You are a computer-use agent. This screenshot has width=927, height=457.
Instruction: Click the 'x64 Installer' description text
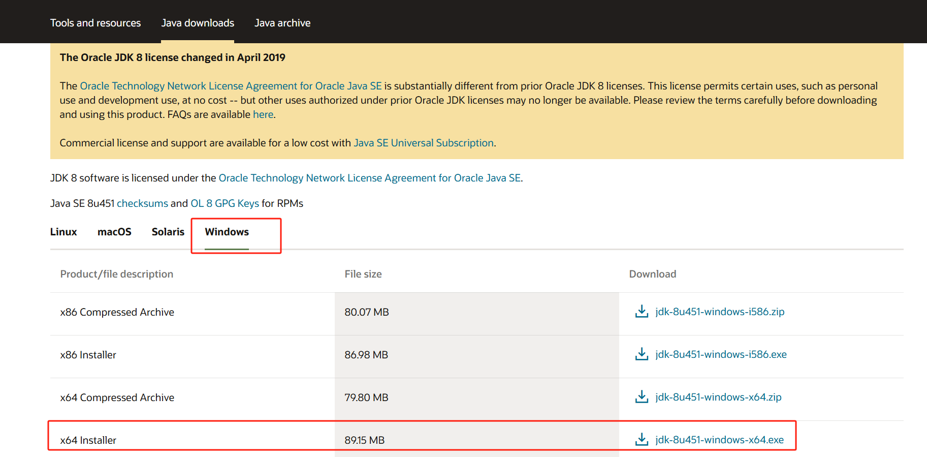point(88,440)
